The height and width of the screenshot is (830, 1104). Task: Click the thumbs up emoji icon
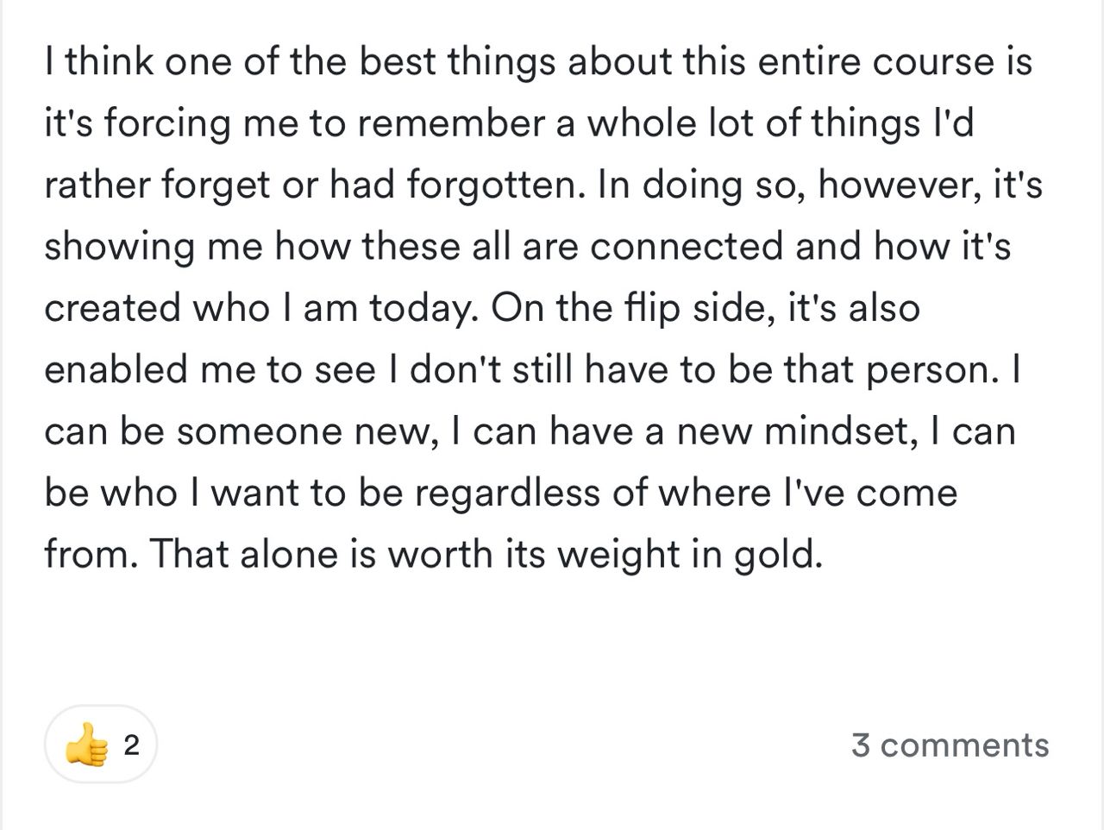coord(86,745)
